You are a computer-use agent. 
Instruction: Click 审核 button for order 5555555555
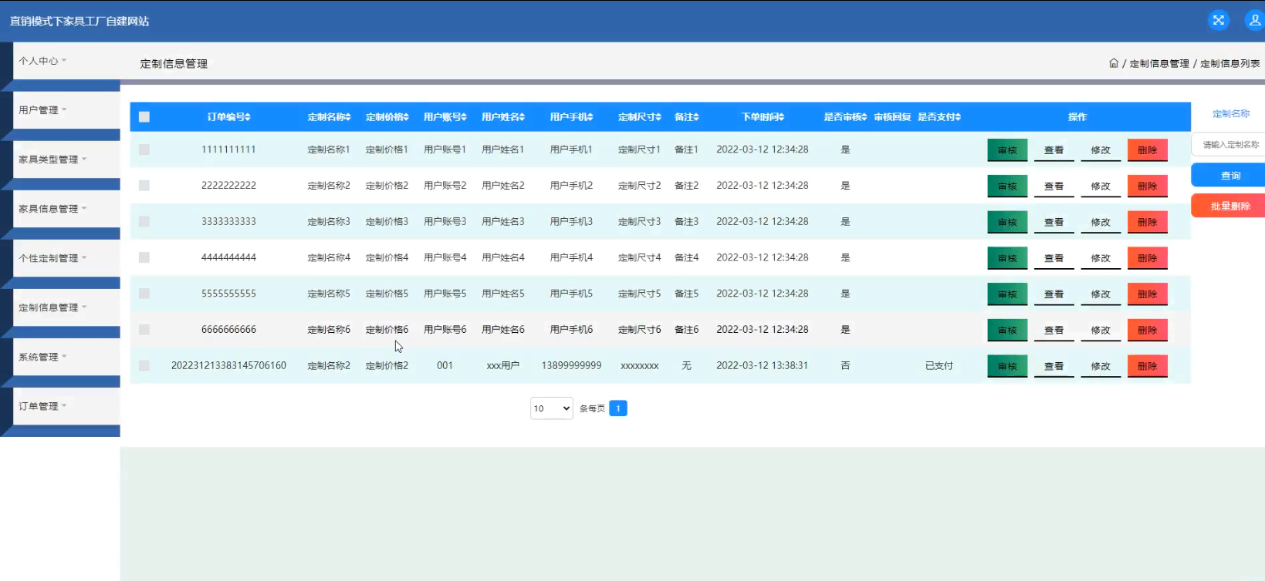pyautogui.click(x=1007, y=294)
